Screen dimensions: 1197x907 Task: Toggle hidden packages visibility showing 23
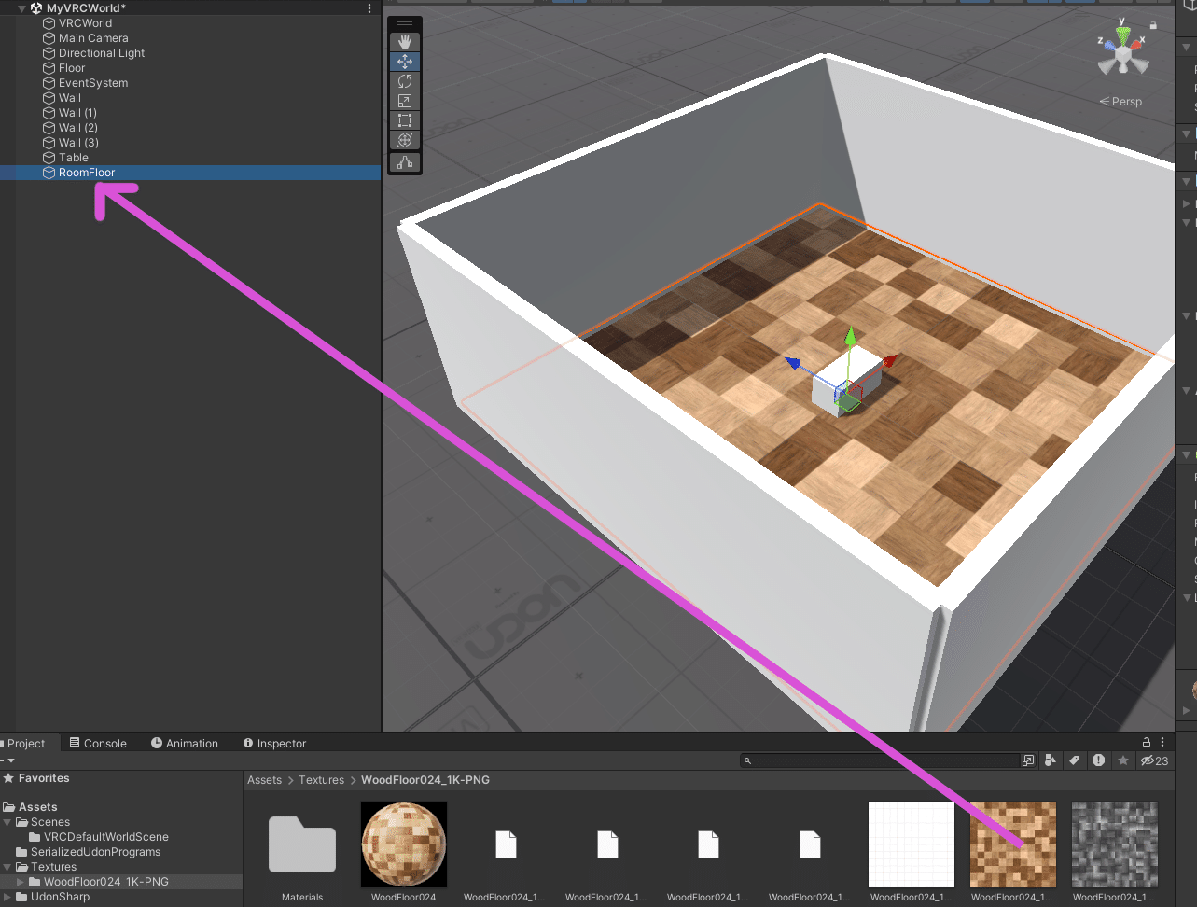point(1155,760)
